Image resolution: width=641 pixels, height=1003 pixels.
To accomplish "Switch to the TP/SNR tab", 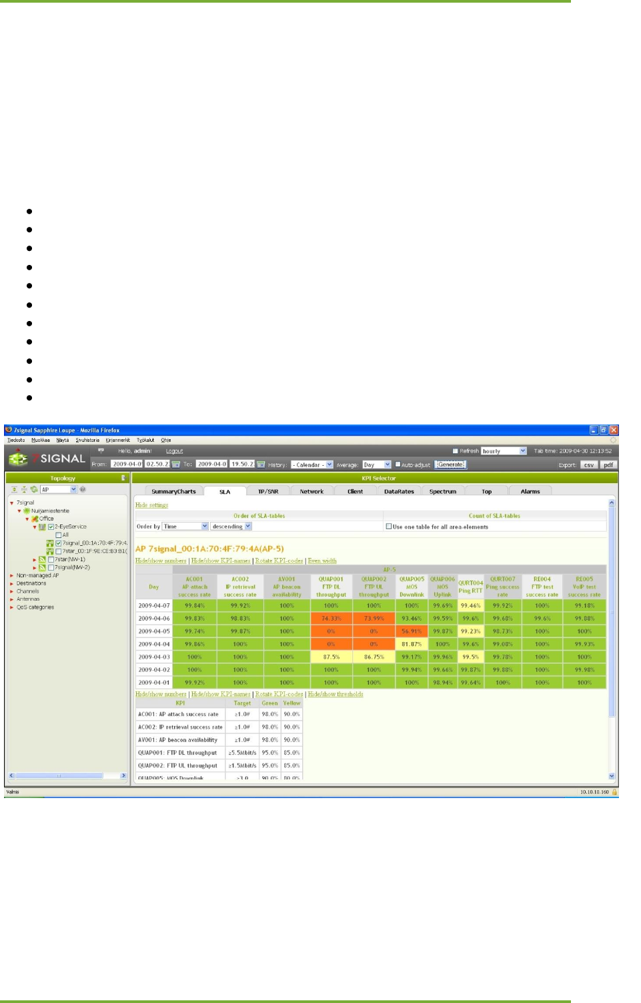I will pos(268,491).
